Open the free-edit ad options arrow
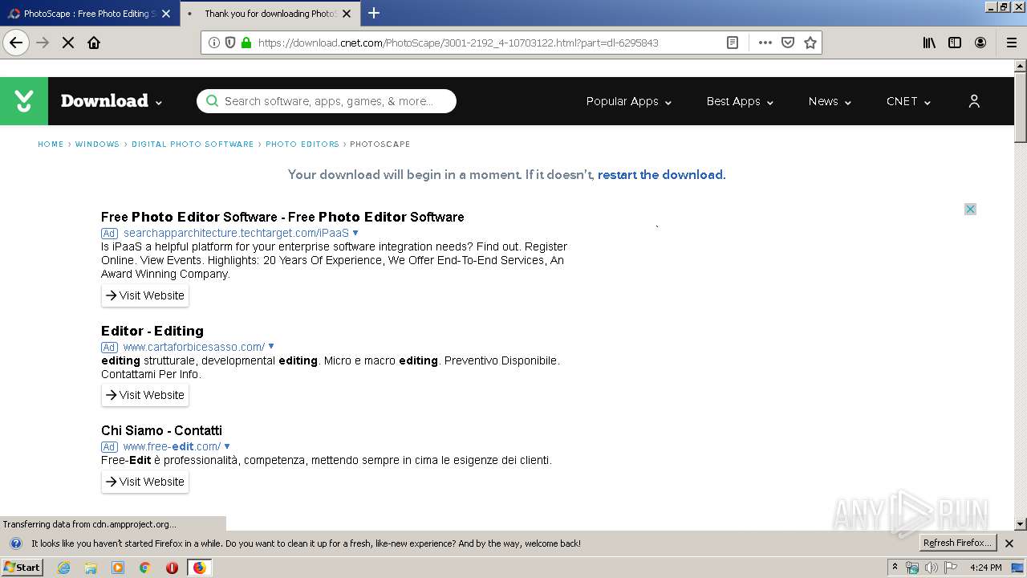 pyautogui.click(x=227, y=446)
